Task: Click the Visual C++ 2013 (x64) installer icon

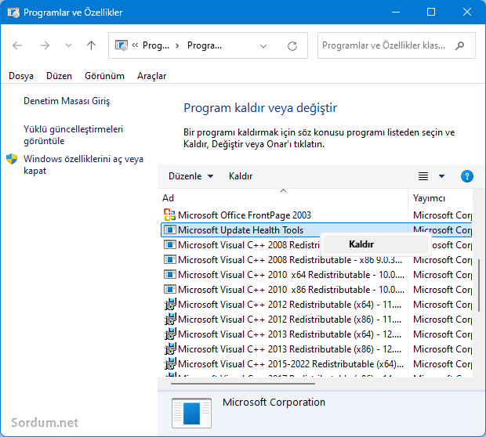Action: click(170, 334)
